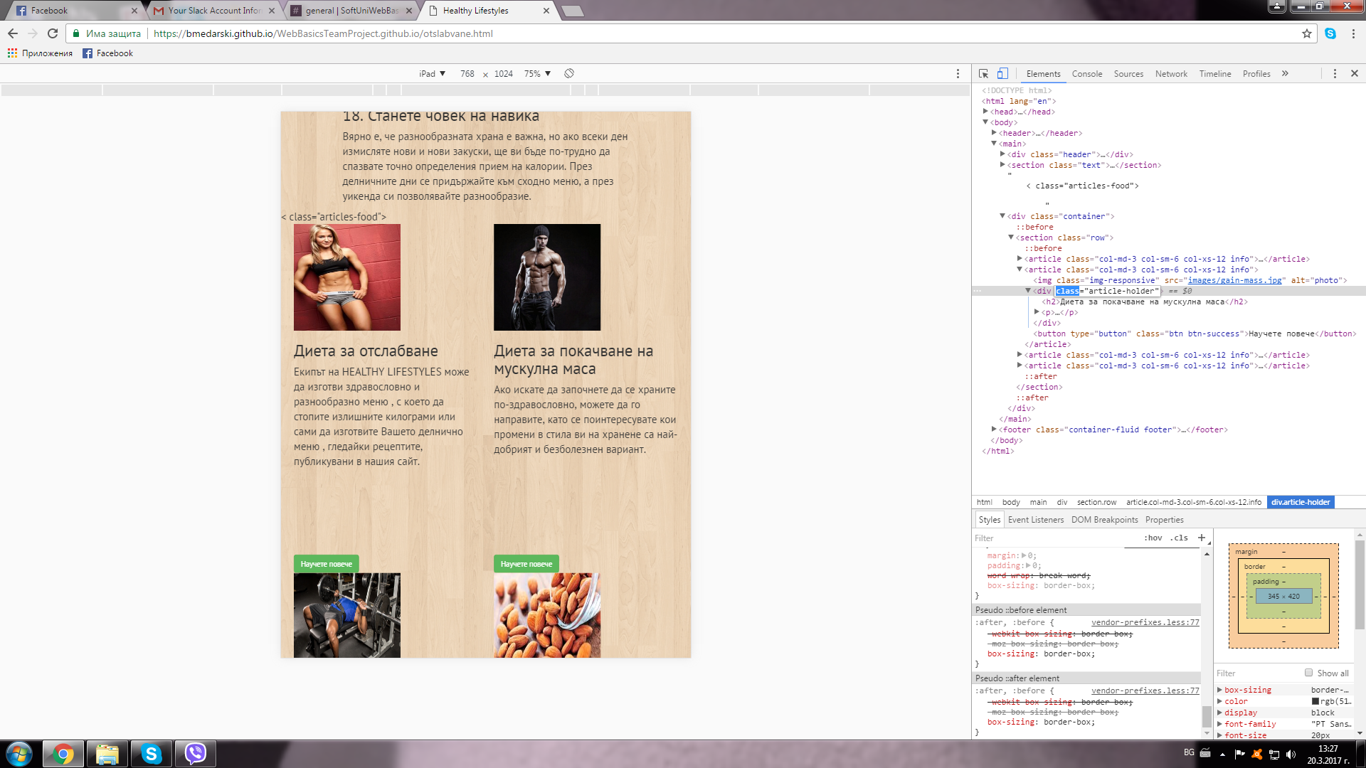Expand the footer container-fluid element node
This screenshot has height=768, width=1366.
[x=994, y=429]
